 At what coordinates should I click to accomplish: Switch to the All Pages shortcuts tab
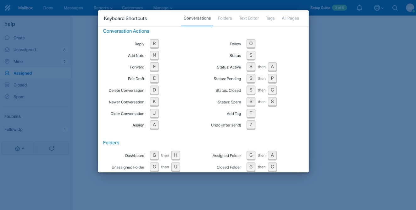[x=290, y=18]
